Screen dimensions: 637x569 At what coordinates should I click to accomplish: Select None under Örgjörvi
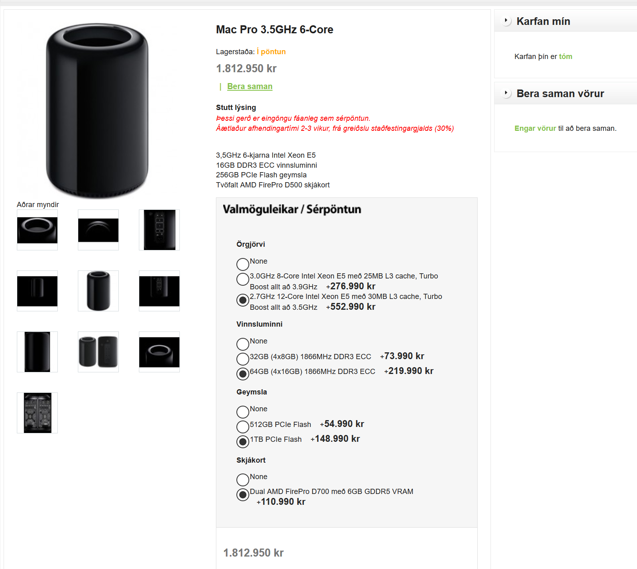coord(243,264)
